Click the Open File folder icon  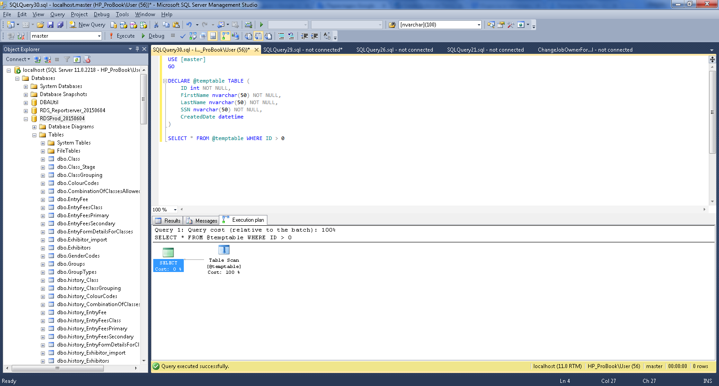coord(40,25)
